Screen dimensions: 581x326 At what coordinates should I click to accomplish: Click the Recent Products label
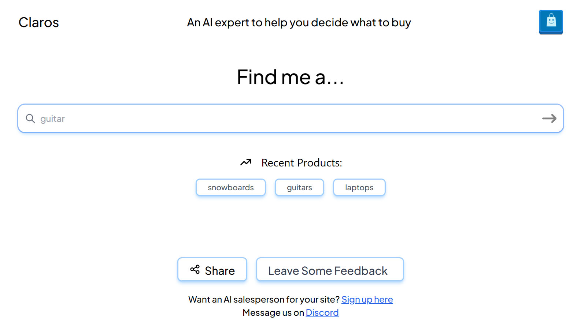pos(301,163)
